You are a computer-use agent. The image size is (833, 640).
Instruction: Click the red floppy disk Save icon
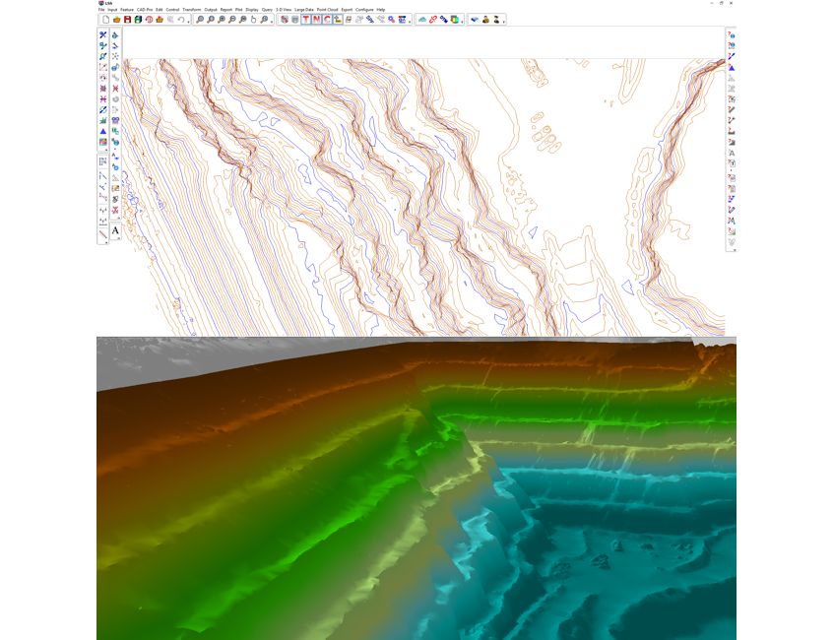click(127, 20)
